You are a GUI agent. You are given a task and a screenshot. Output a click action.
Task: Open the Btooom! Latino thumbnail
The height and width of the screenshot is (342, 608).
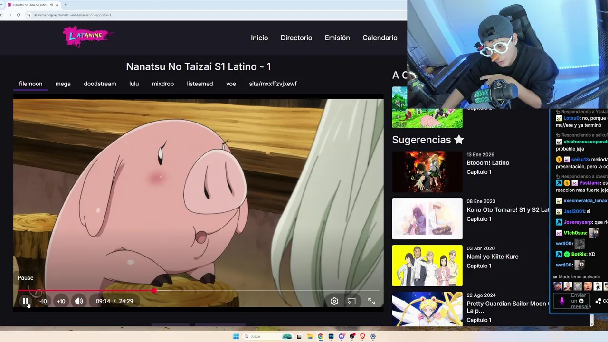[427, 171]
